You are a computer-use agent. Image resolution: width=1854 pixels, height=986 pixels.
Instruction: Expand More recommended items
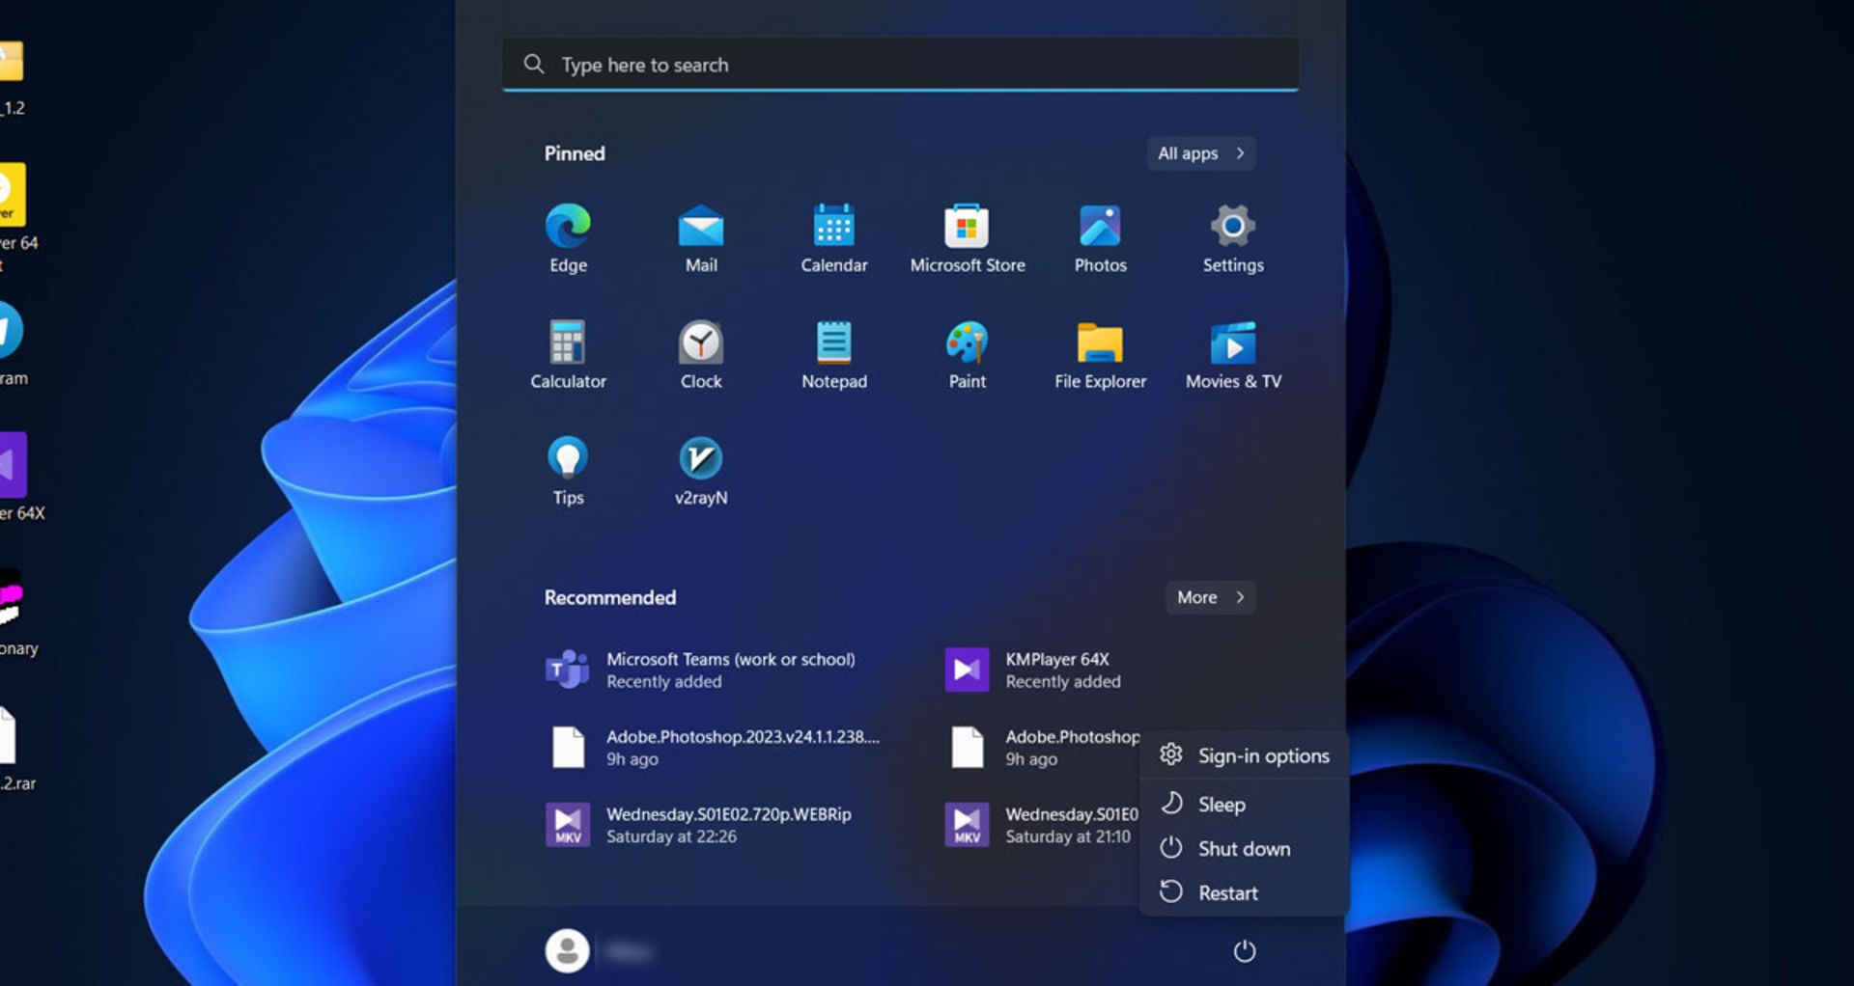1211,597
